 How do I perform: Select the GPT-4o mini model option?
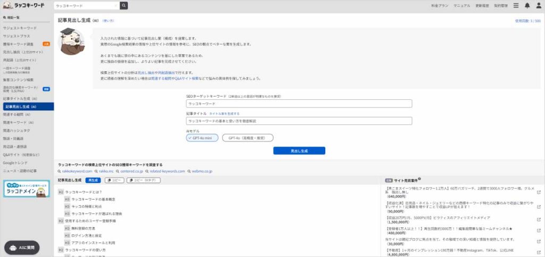(202, 138)
